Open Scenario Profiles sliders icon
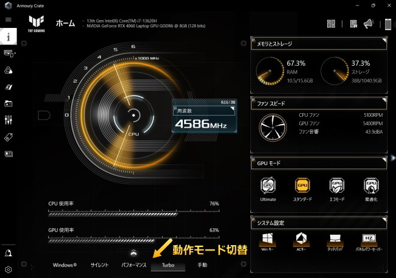396x278 pixels. [9, 120]
